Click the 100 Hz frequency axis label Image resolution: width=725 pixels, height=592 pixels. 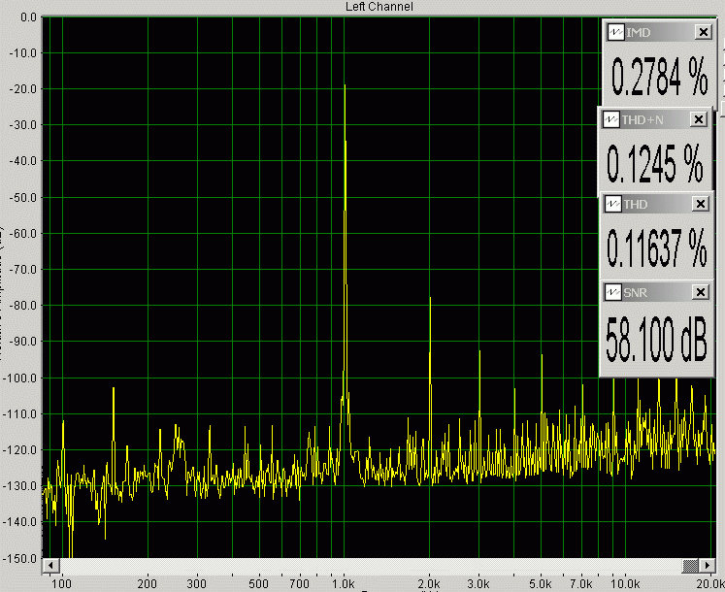61,583
